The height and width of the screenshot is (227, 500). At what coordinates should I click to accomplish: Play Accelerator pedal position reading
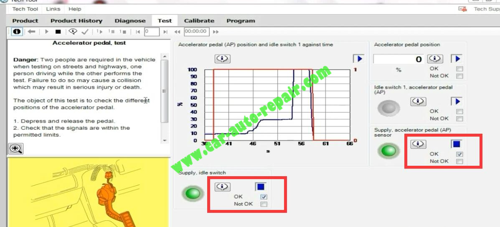coord(457,59)
